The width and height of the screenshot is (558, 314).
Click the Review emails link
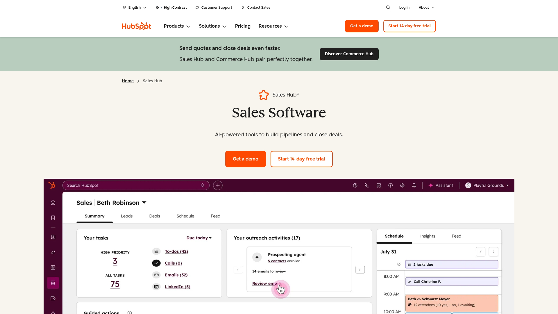point(266,283)
